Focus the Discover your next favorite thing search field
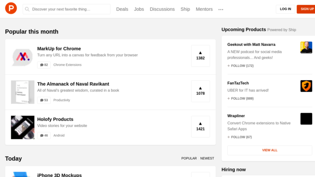The width and height of the screenshot is (315, 177). coord(66,9)
